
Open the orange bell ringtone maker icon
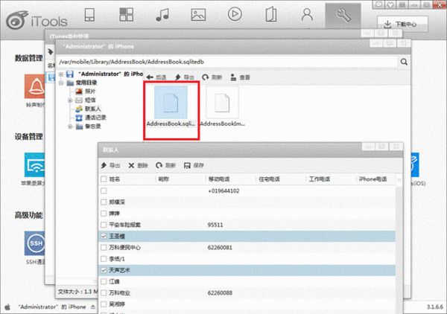34,86
